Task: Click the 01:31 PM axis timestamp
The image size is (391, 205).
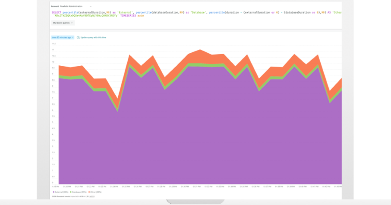Action: 197,186
